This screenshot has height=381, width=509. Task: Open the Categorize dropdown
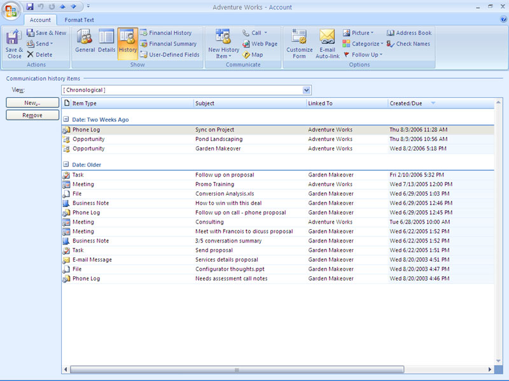coord(363,44)
